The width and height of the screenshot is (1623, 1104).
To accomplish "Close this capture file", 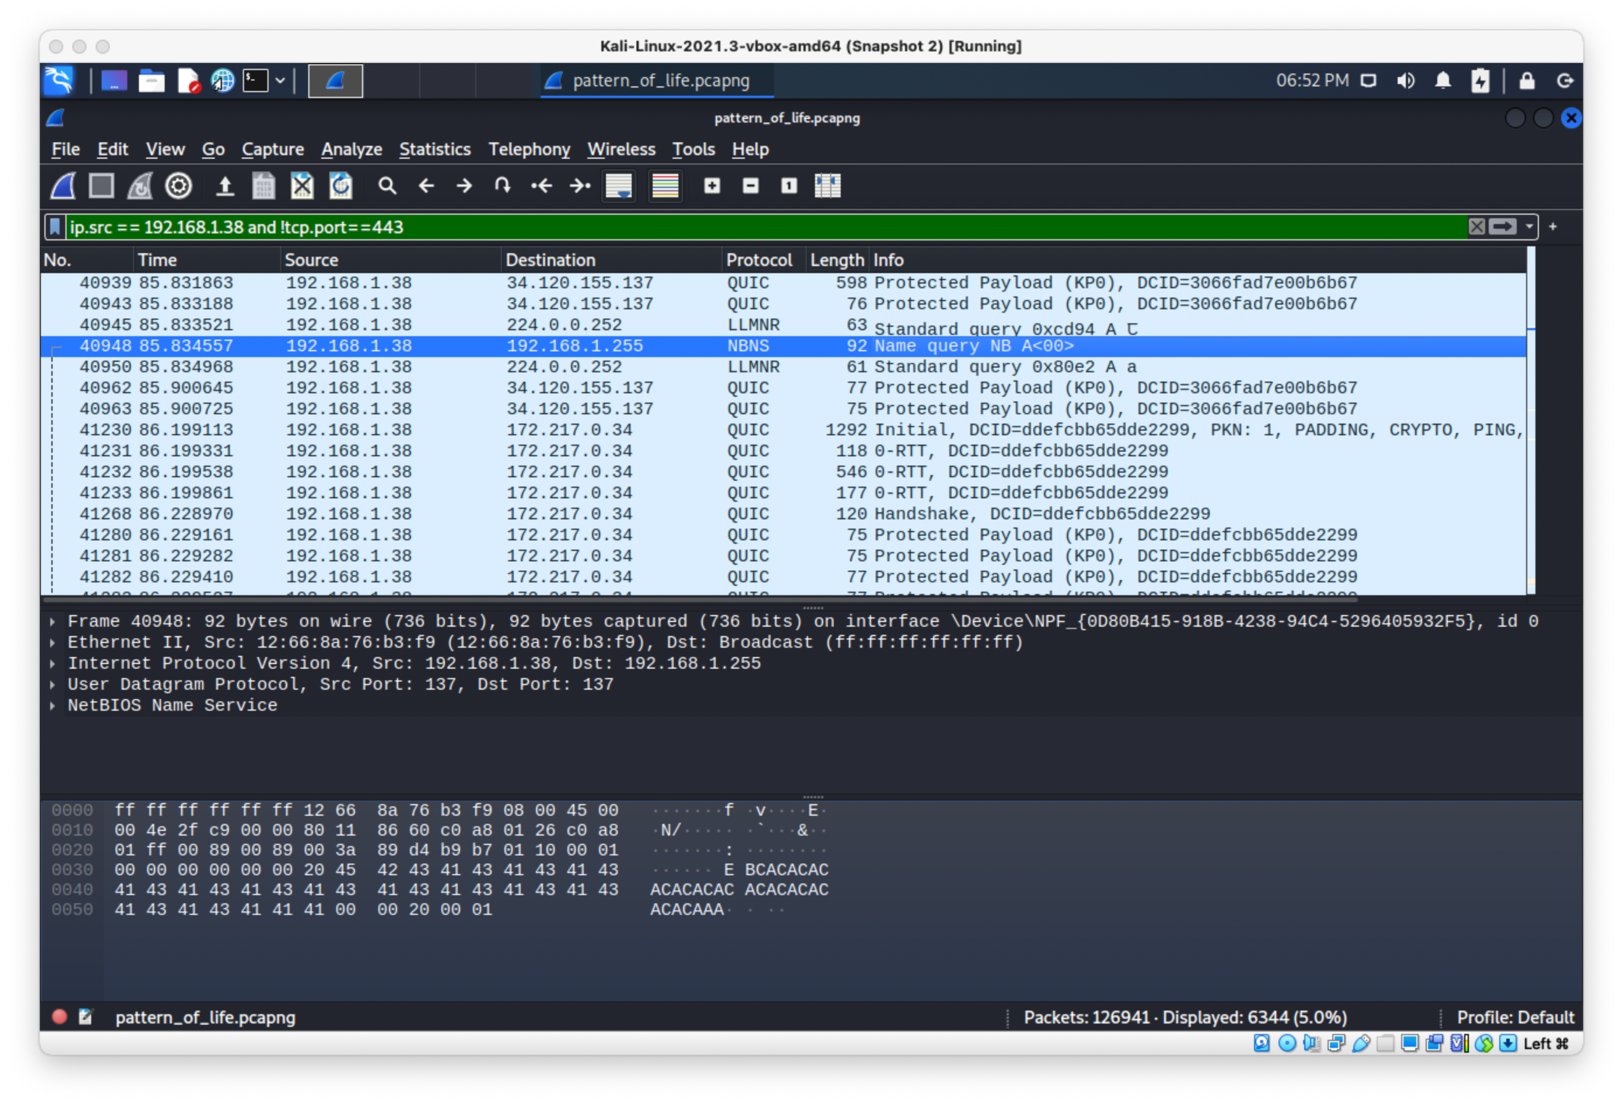I will click(x=302, y=186).
